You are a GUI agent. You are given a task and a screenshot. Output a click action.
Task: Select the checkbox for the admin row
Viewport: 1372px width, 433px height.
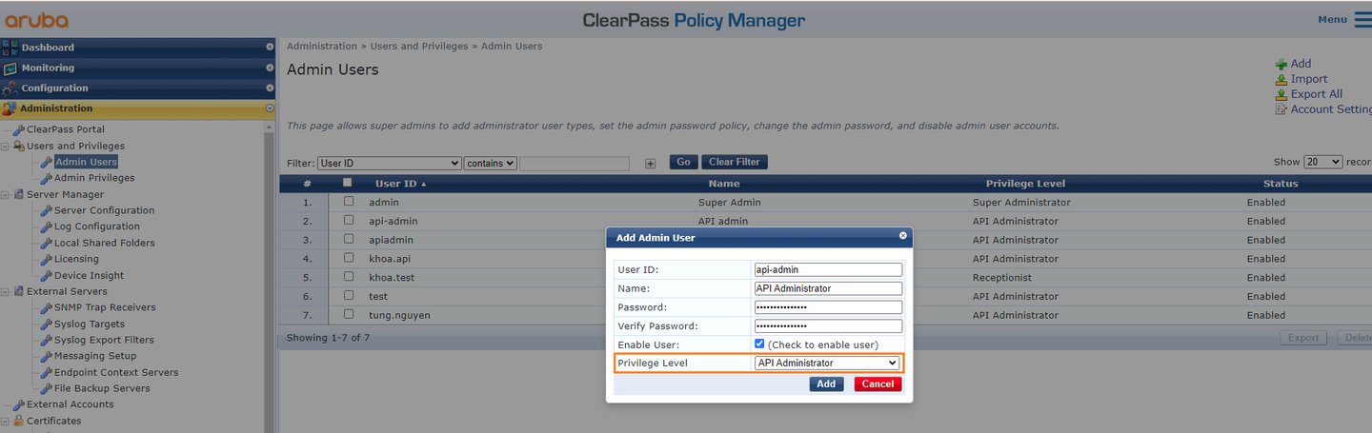click(x=348, y=202)
